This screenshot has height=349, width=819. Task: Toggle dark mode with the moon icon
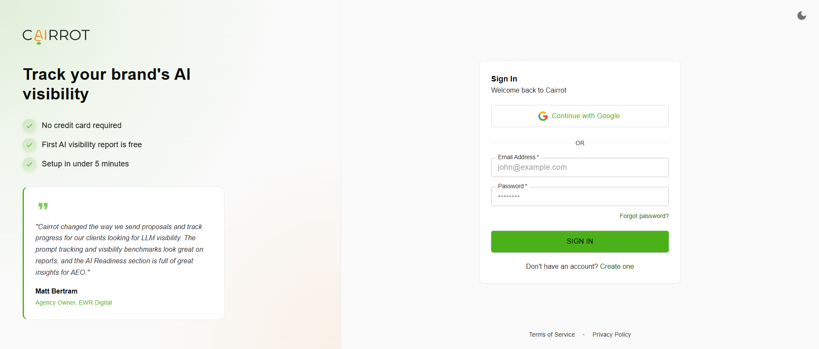pos(802,15)
